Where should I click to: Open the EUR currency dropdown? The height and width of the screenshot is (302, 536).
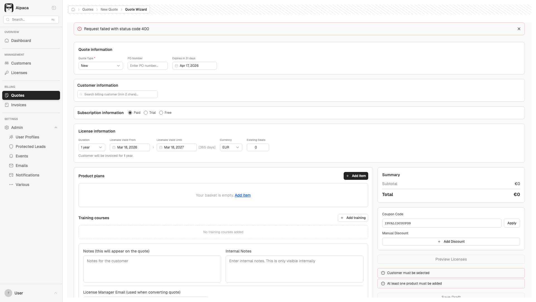pyautogui.click(x=231, y=147)
